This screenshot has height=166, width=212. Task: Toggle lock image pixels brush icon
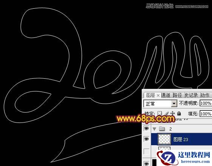[x=166, y=113]
